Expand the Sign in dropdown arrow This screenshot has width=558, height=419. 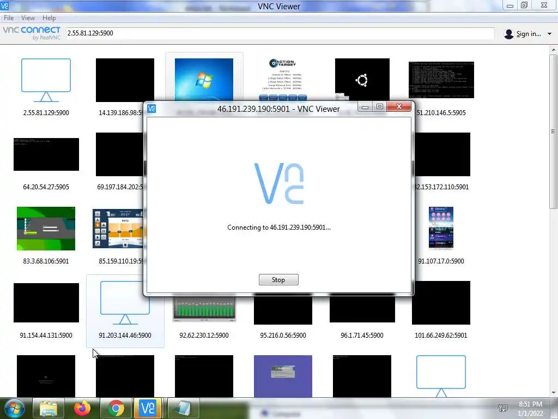coord(549,34)
